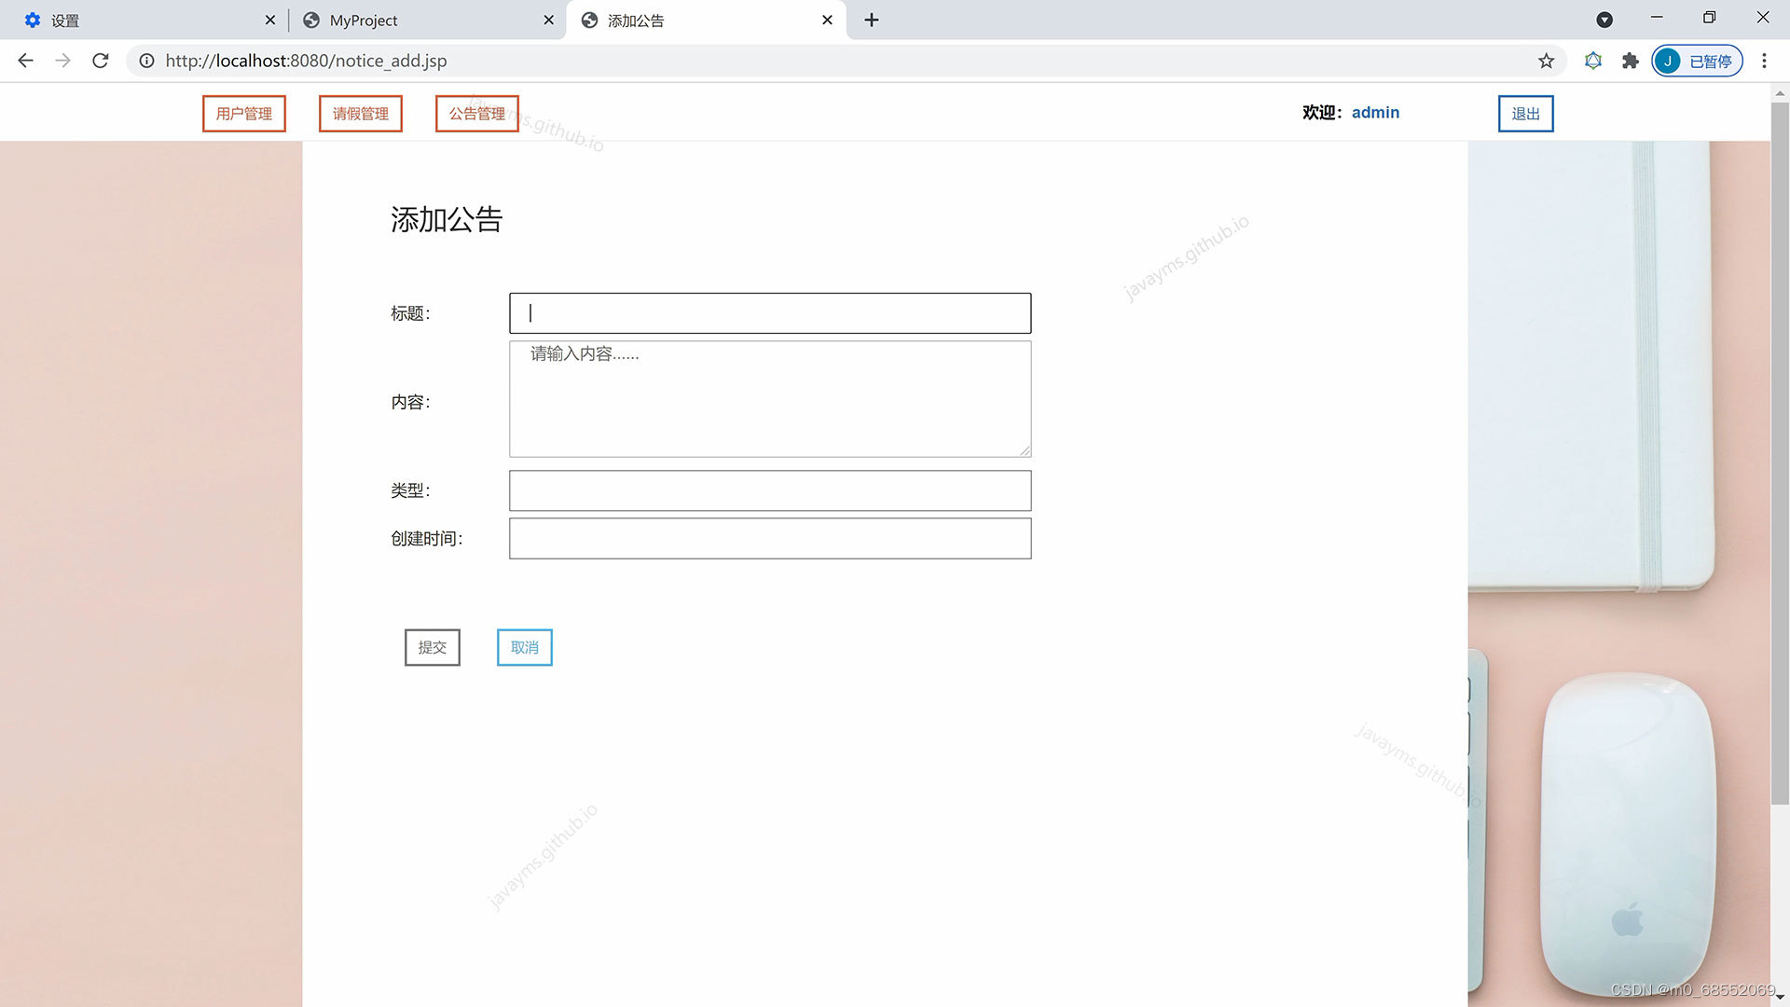Viewport: 1790px width, 1007px height.
Task: Bookmark this page with star icon
Action: [1546, 61]
